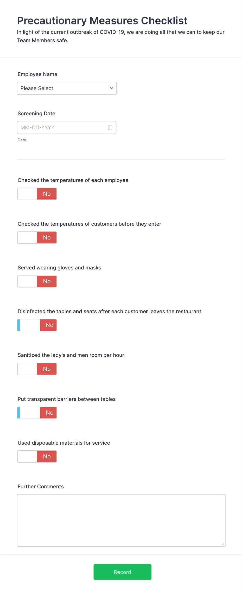Image resolution: width=242 pixels, height=593 pixels.
Task: Click the Precautionary Measures Checklist heading
Action: 102,21
